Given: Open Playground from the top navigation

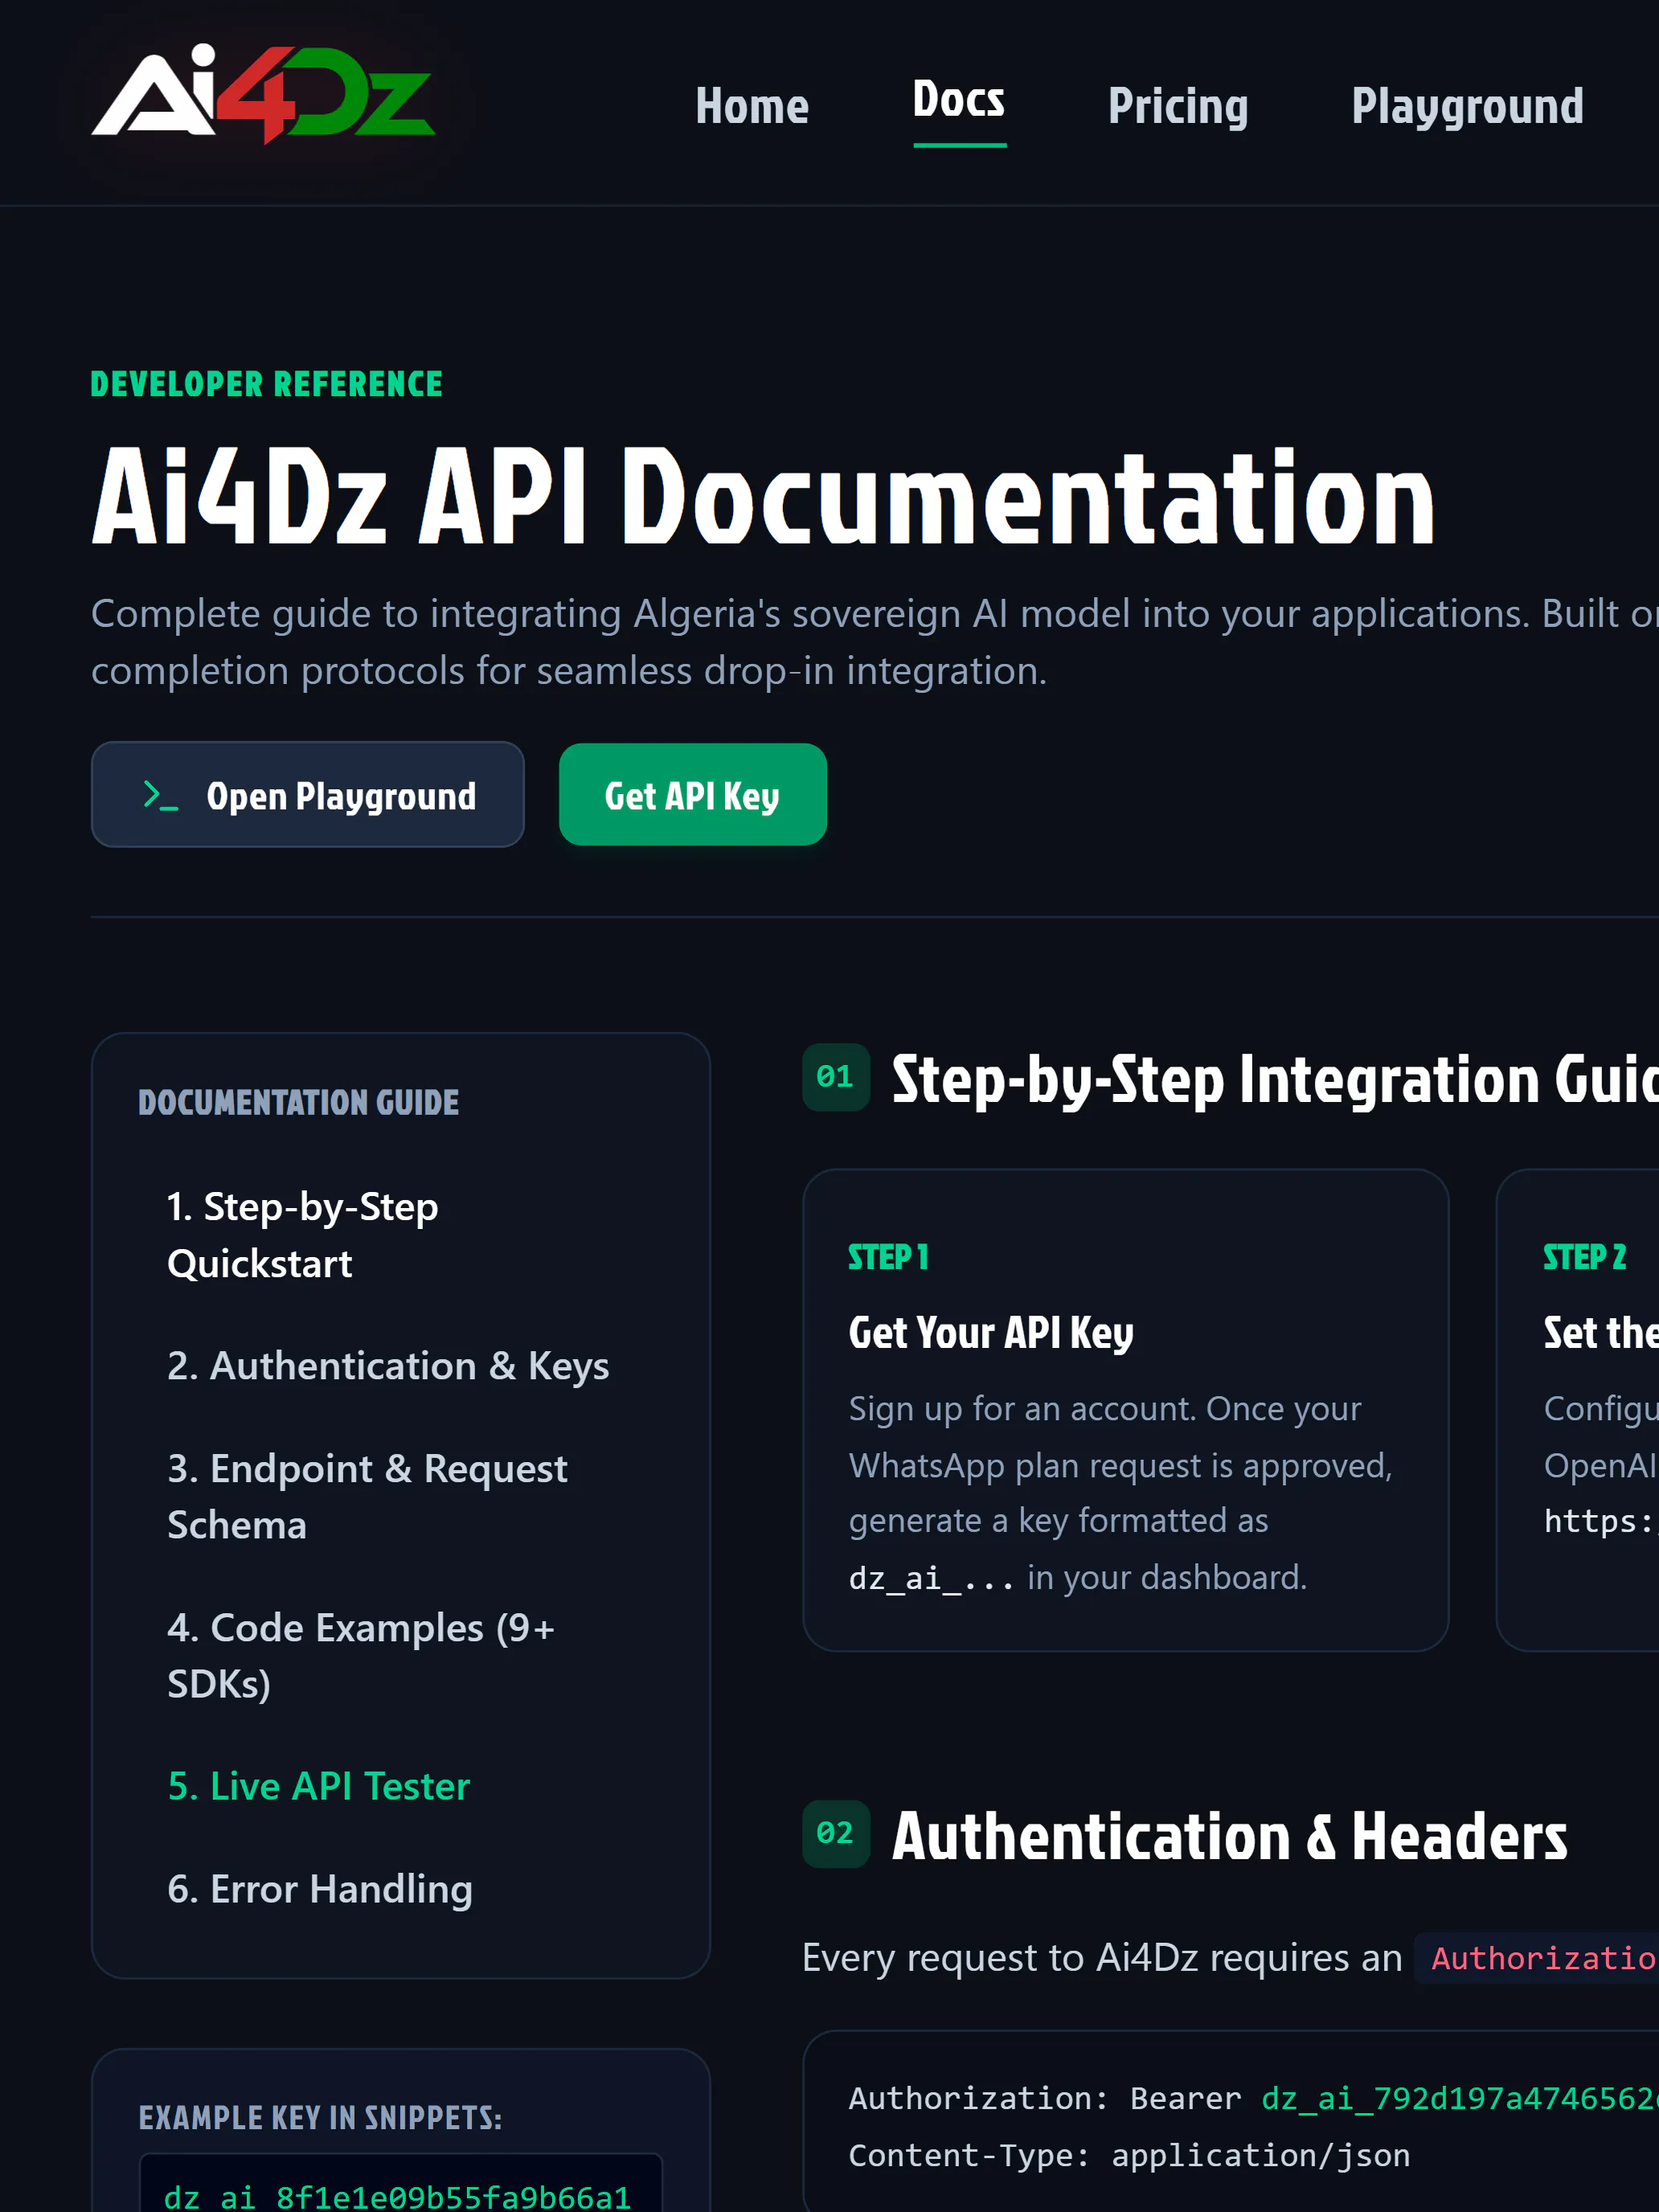Looking at the screenshot, I should pos(1467,106).
